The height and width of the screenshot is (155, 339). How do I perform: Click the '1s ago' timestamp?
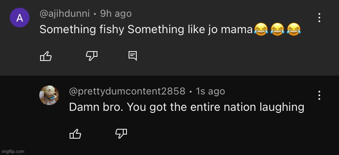point(210,91)
